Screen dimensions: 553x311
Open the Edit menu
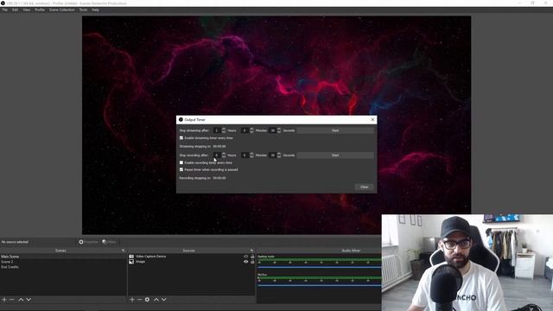pos(16,10)
